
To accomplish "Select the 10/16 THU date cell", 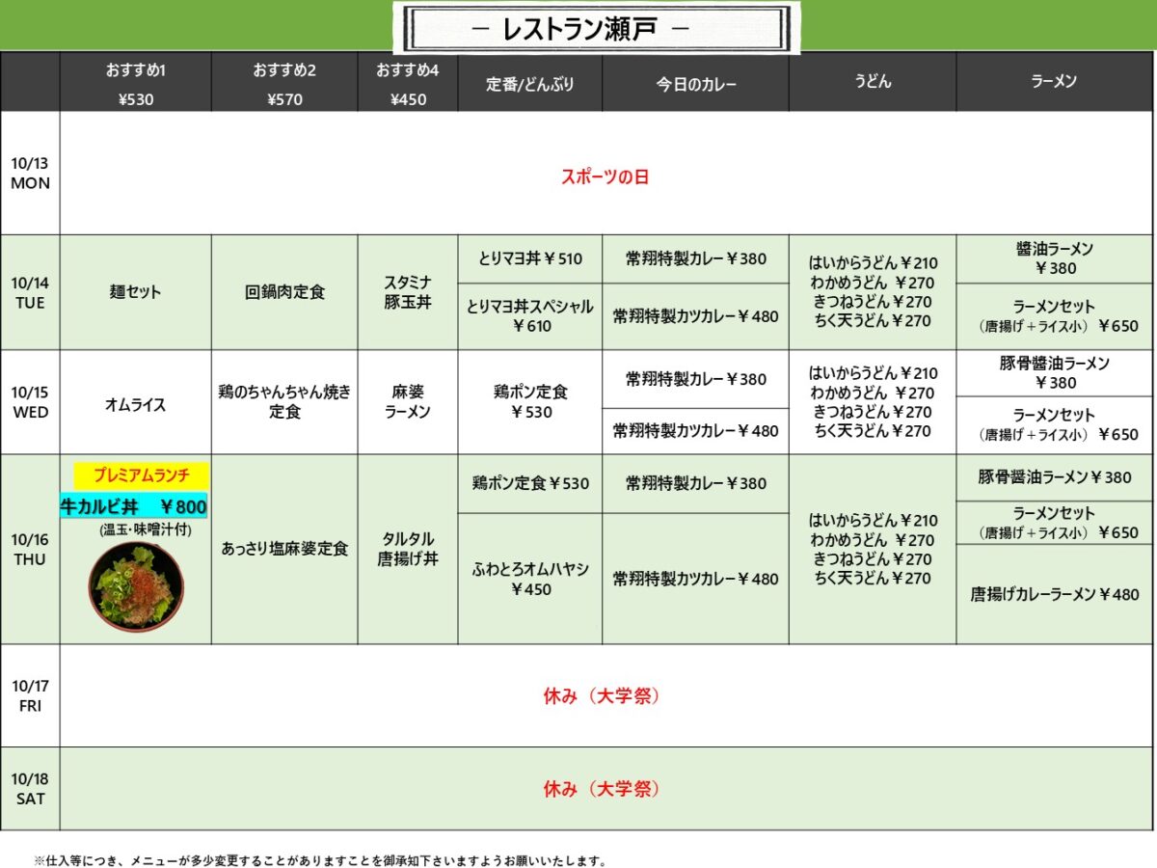I will coord(30,549).
